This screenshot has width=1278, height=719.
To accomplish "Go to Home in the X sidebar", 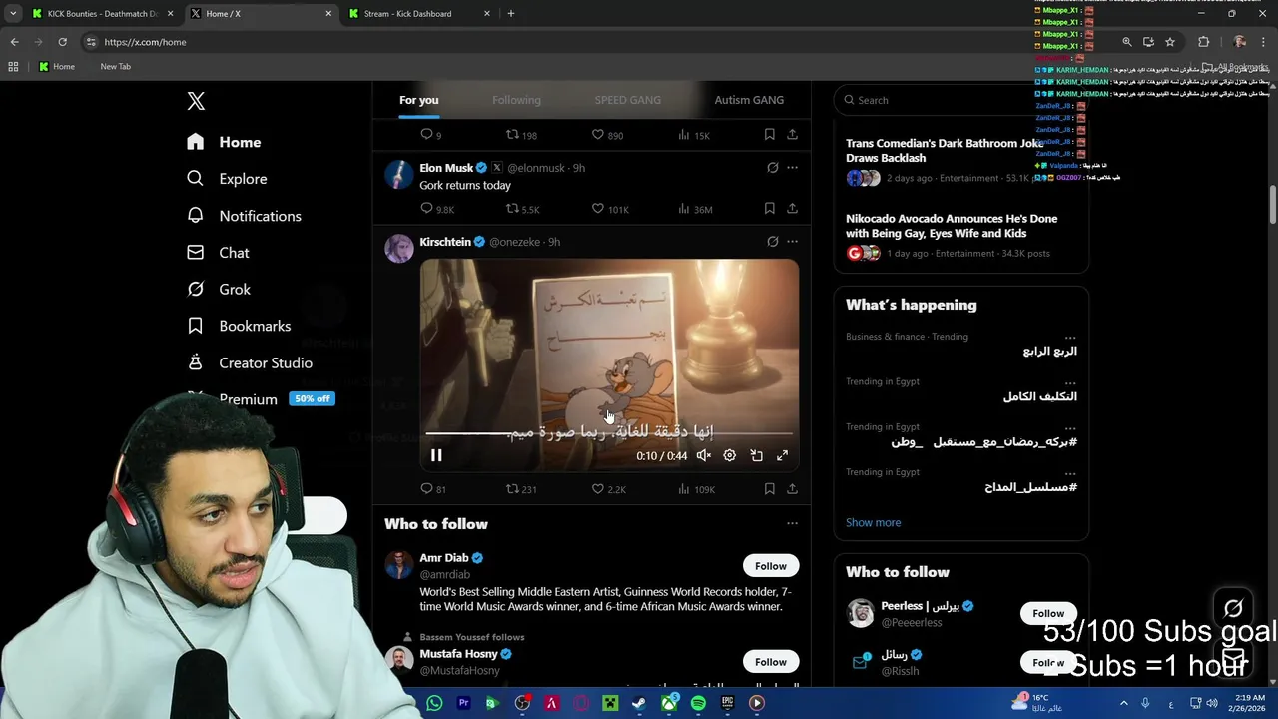I will tap(224, 142).
